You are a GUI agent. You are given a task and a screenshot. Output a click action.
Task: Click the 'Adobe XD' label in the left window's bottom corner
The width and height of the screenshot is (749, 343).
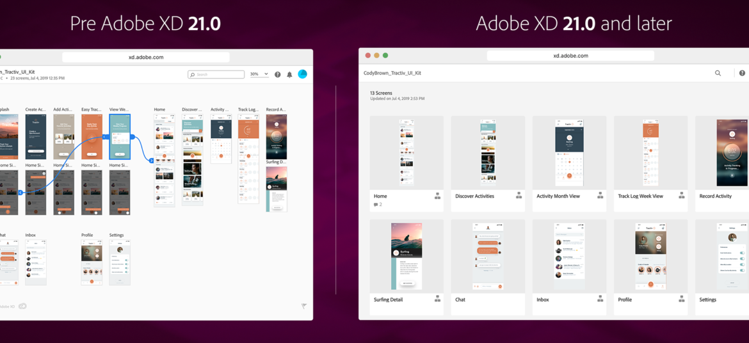point(8,307)
